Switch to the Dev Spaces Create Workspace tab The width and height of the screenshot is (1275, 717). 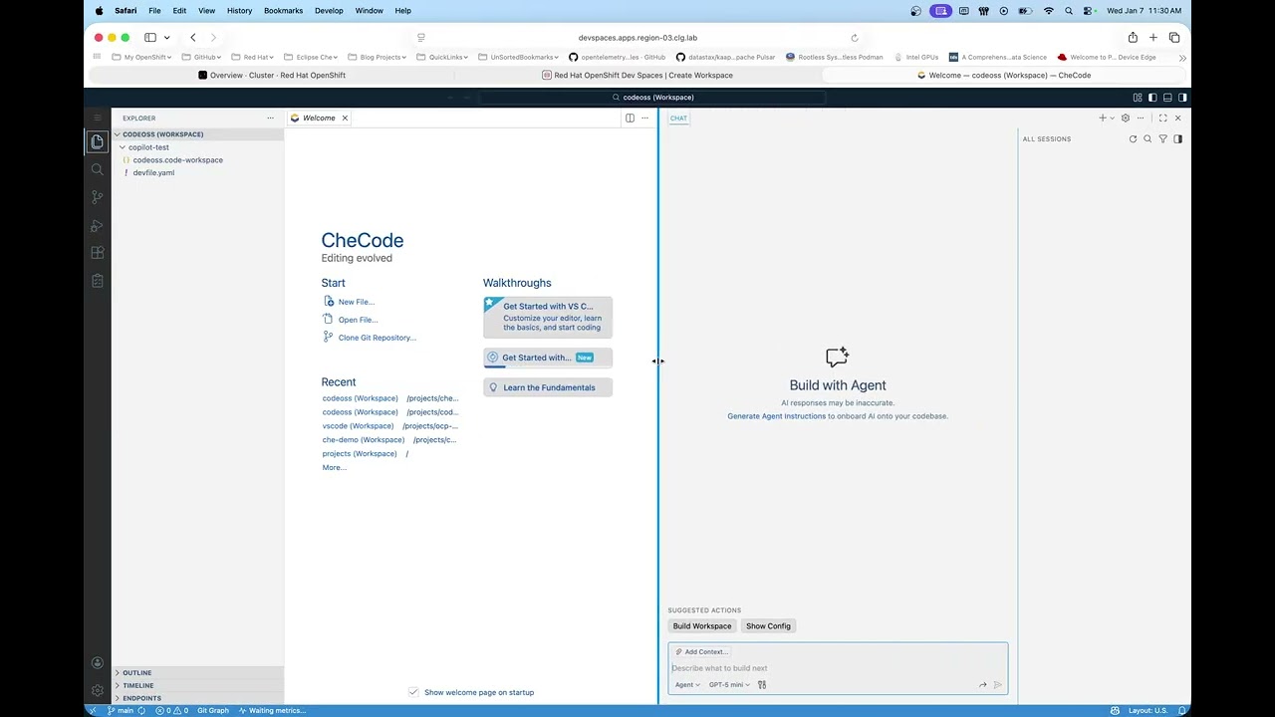pyautogui.click(x=637, y=75)
